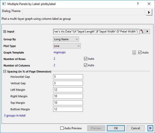Viewport: 155px width, 133px height.
Task: Open the Plot Type dropdown
Action: click(67, 46)
